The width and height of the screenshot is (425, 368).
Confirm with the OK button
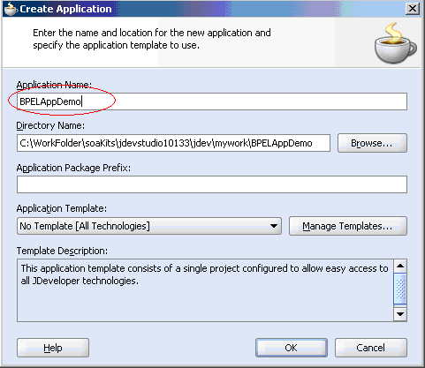[292, 348]
